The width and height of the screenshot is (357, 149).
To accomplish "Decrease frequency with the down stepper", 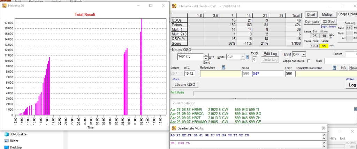I will (206, 58).
